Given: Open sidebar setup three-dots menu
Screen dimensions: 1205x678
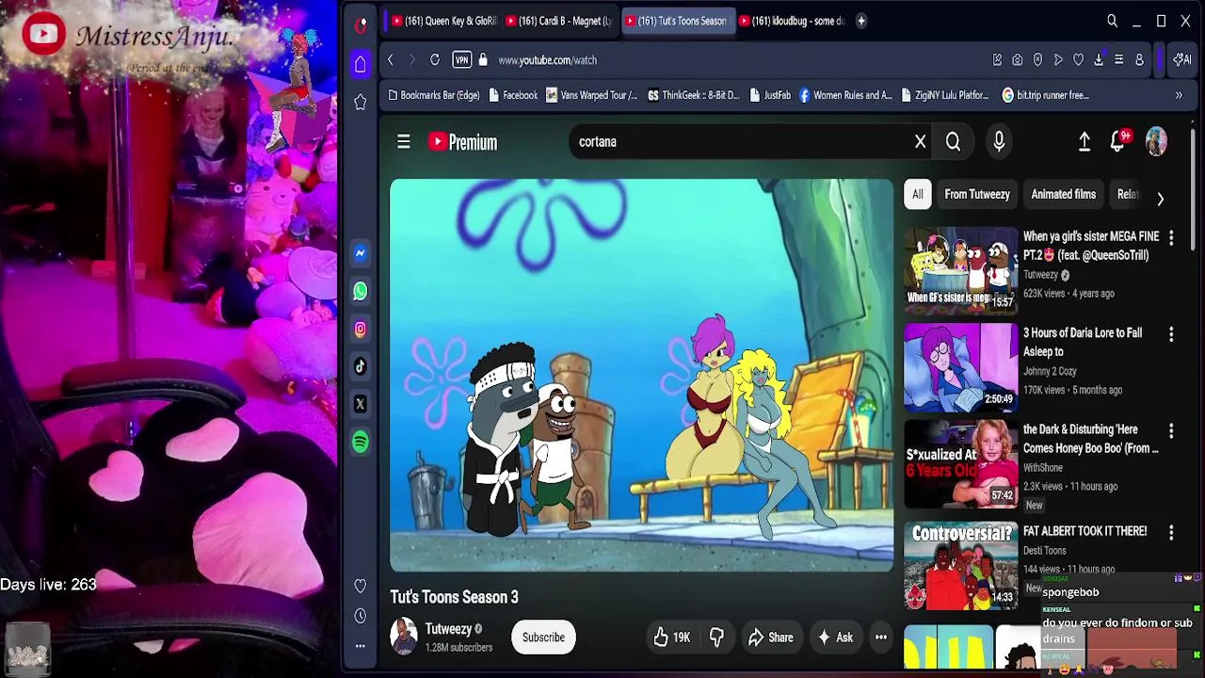Looking at the screenshot, I should [361, 646].
